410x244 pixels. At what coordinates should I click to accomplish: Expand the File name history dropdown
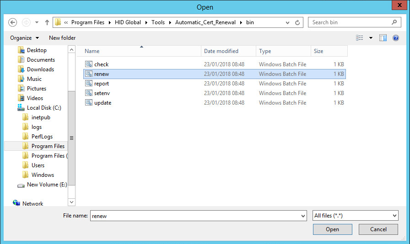click(302, 216)
